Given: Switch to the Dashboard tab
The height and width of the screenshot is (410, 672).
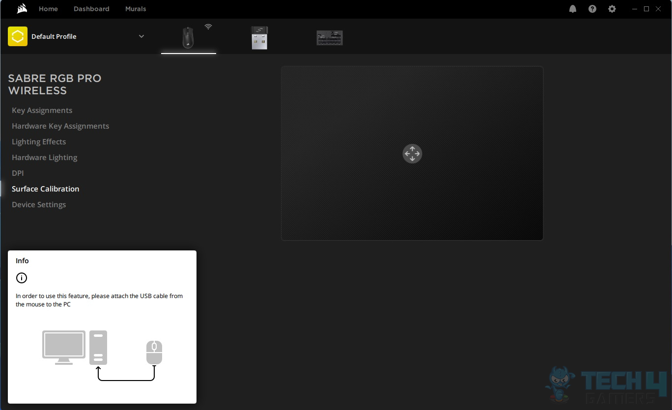Looking at the screenshot, I should point(91,9).
